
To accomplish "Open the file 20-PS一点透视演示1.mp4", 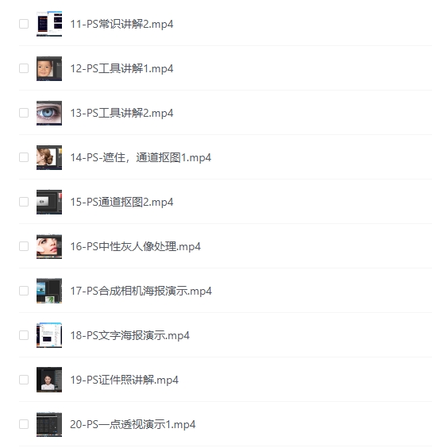I will coord(133,424).
